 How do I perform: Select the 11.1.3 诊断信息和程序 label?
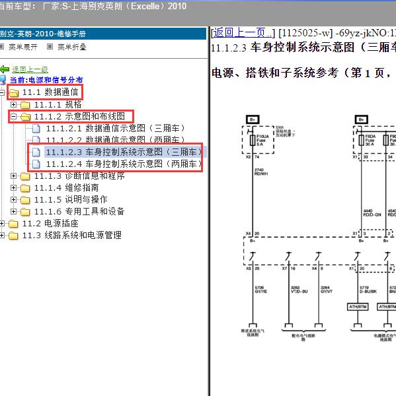click(79, 176)
